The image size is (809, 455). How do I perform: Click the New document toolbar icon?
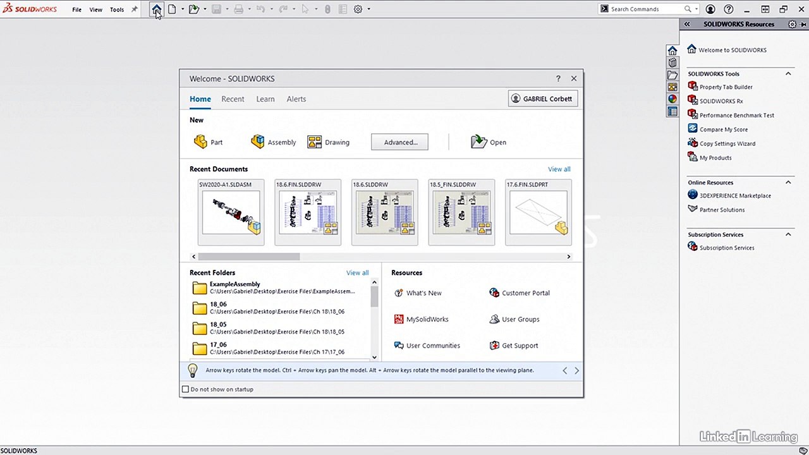(x=172, y=9)
